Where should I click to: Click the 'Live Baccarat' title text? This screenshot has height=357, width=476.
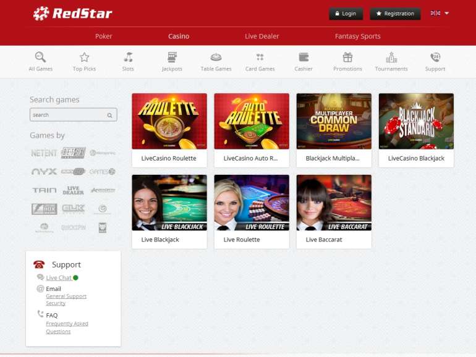324,240
